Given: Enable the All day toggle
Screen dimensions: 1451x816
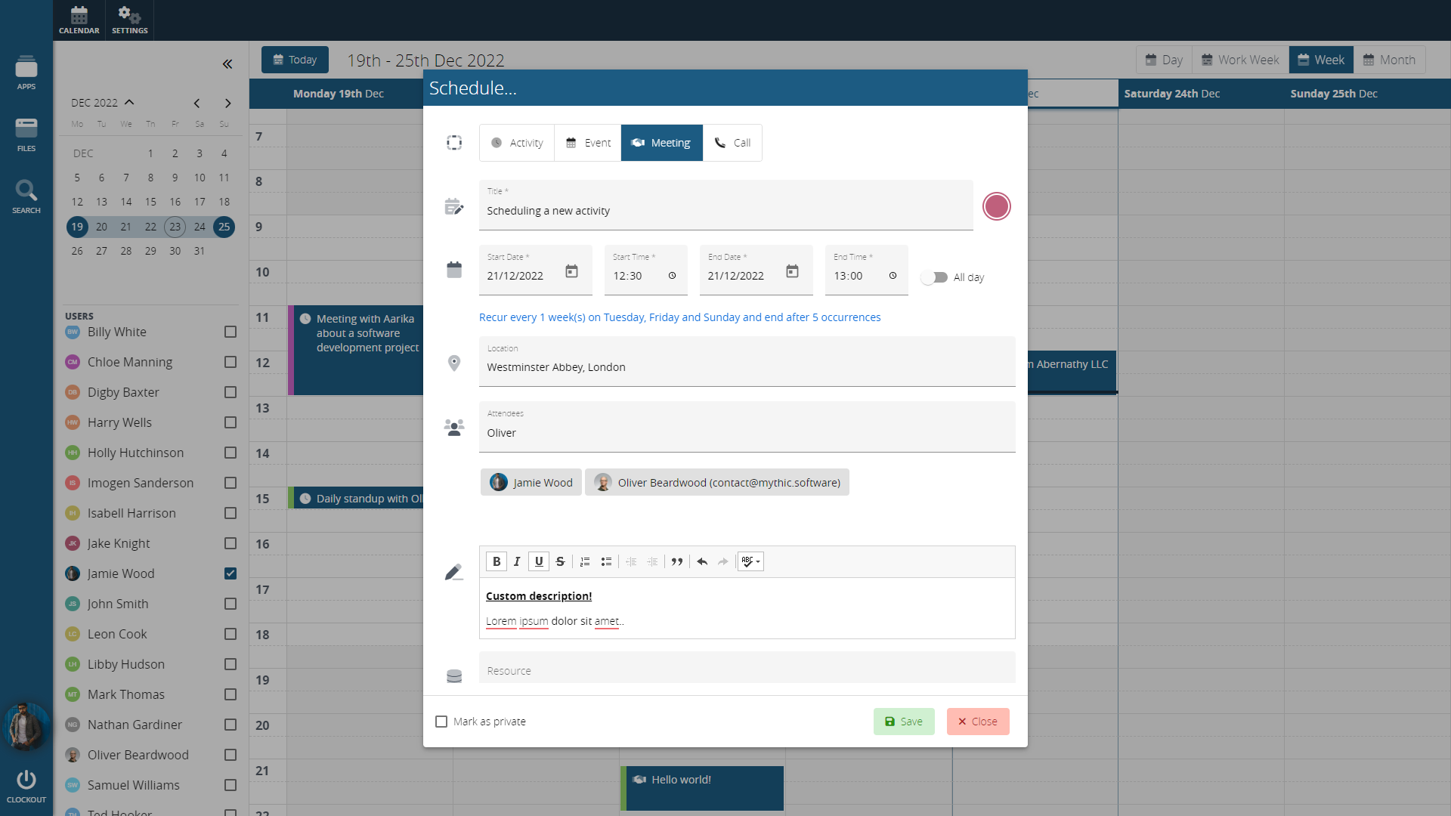Looking at the screenshot, I should [934, 277].
